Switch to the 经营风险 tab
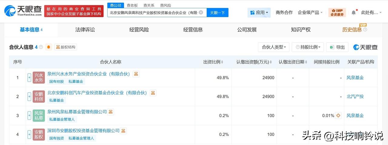388x145 pixels. (x=139, y=30)
